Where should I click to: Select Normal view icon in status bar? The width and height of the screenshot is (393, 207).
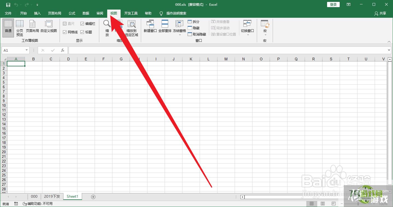[x=312, y=204]
